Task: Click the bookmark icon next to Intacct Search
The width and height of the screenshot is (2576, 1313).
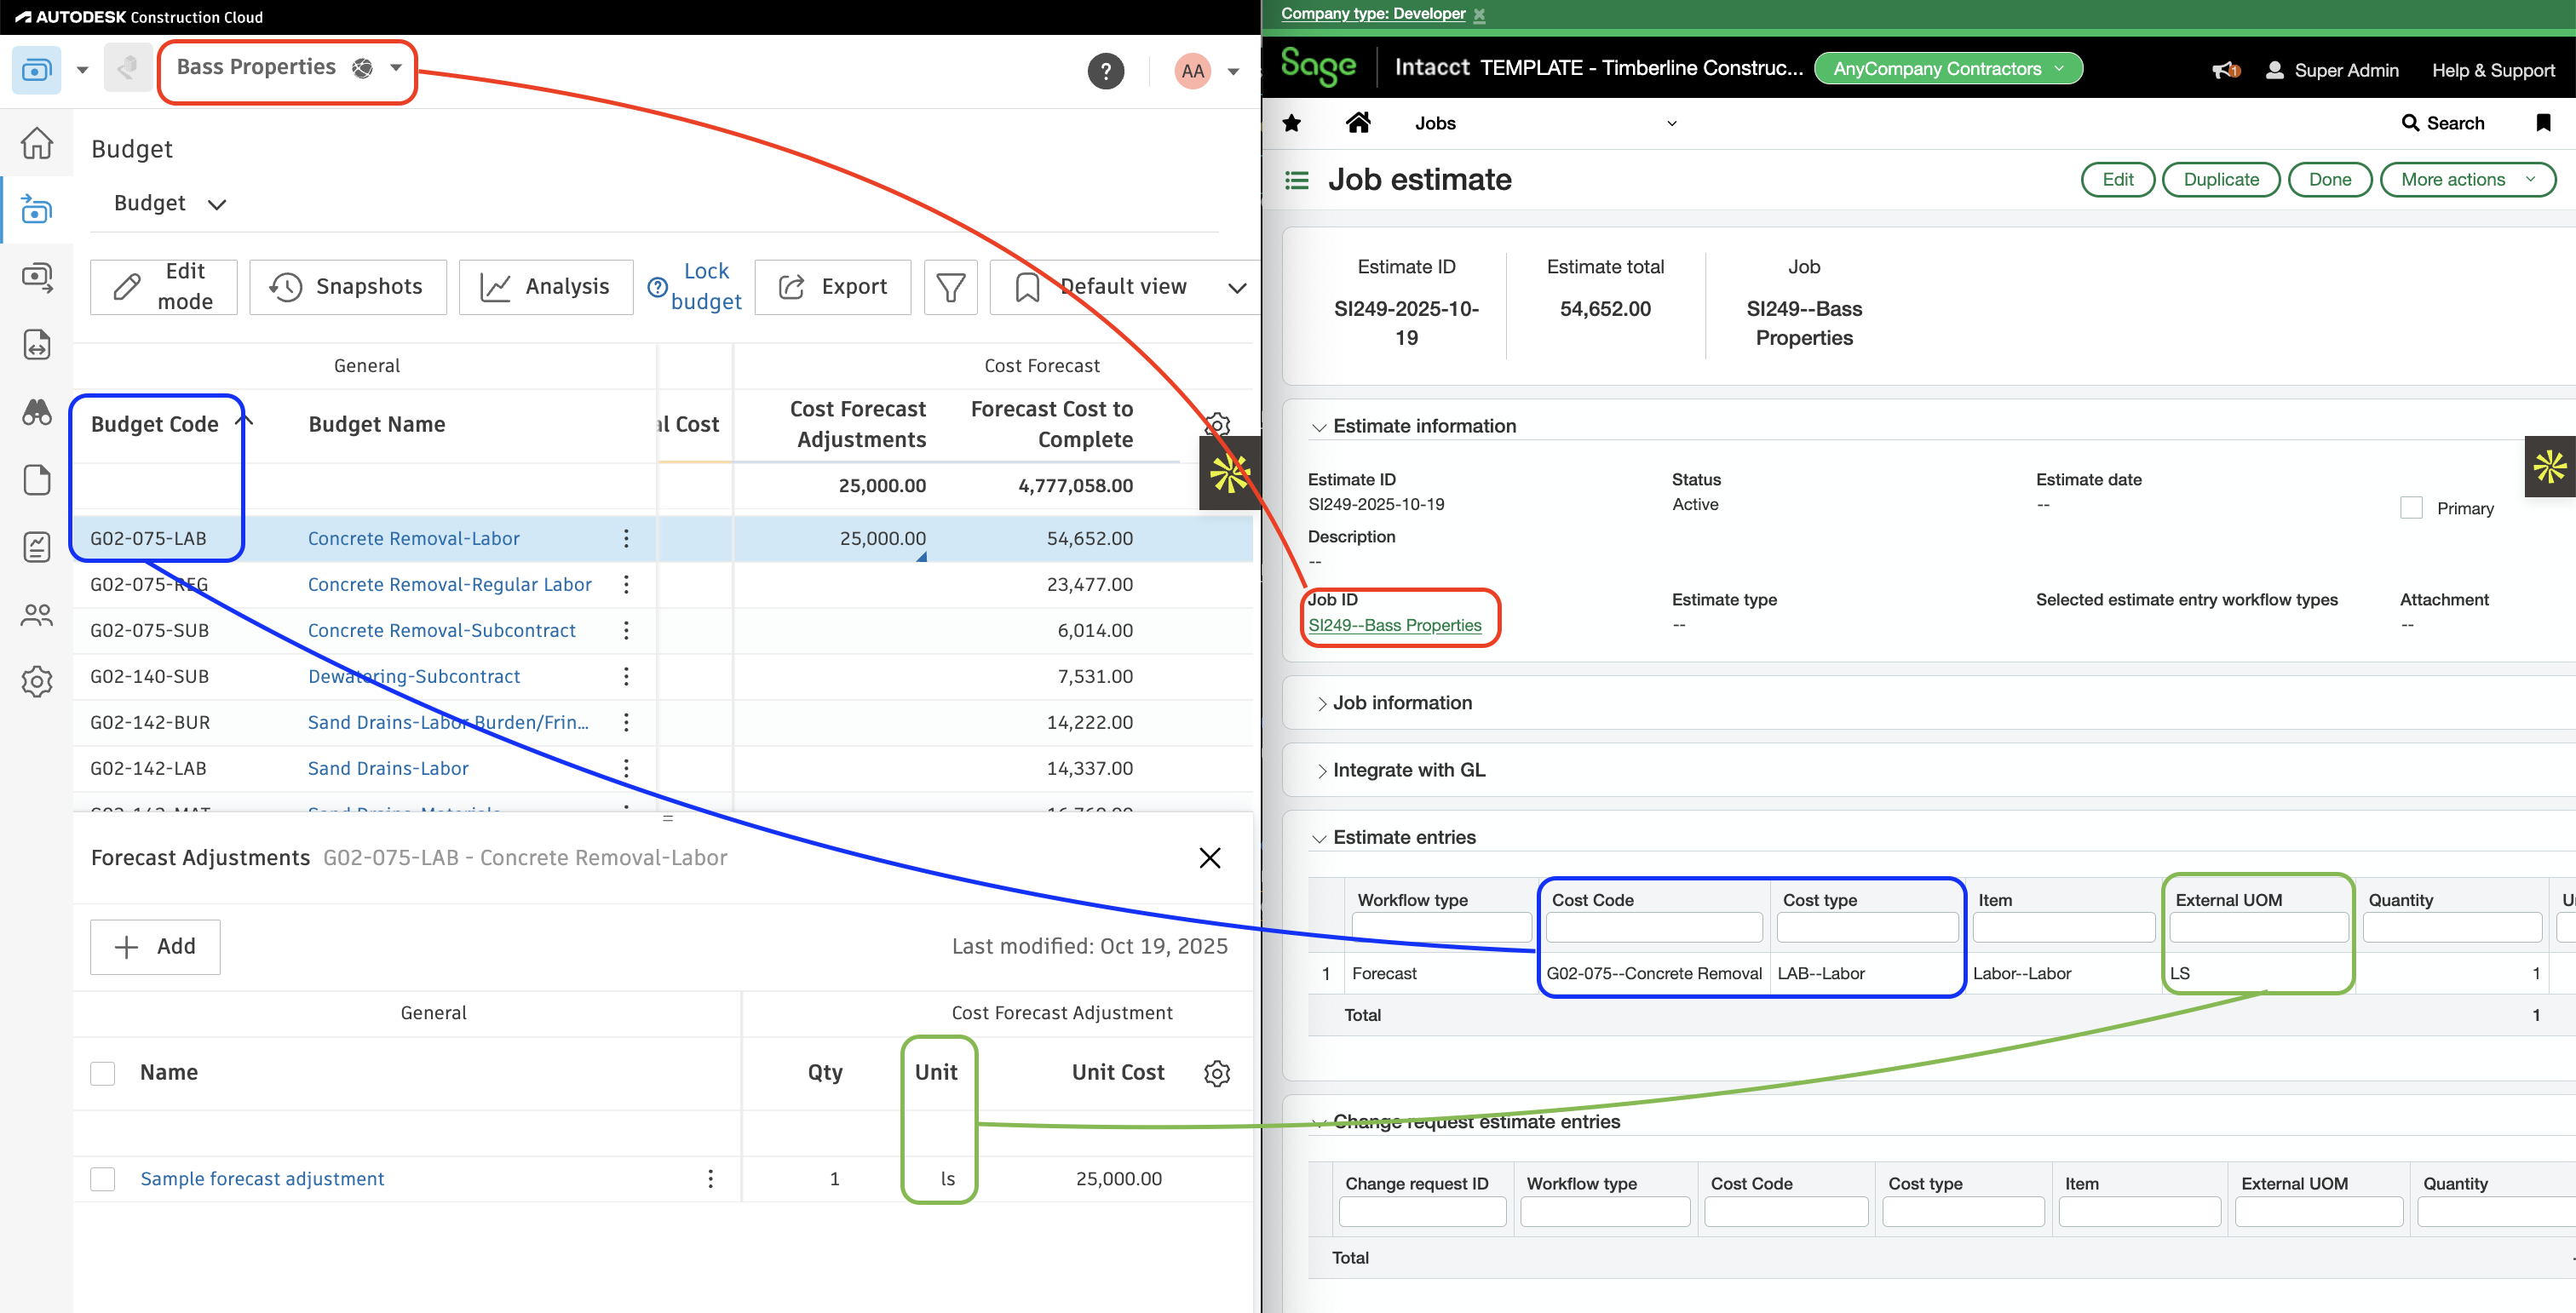Action: coord(2545,122)
